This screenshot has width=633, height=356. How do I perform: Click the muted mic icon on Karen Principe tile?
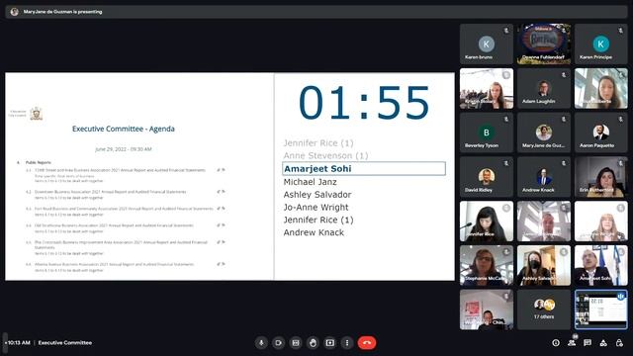621,31
